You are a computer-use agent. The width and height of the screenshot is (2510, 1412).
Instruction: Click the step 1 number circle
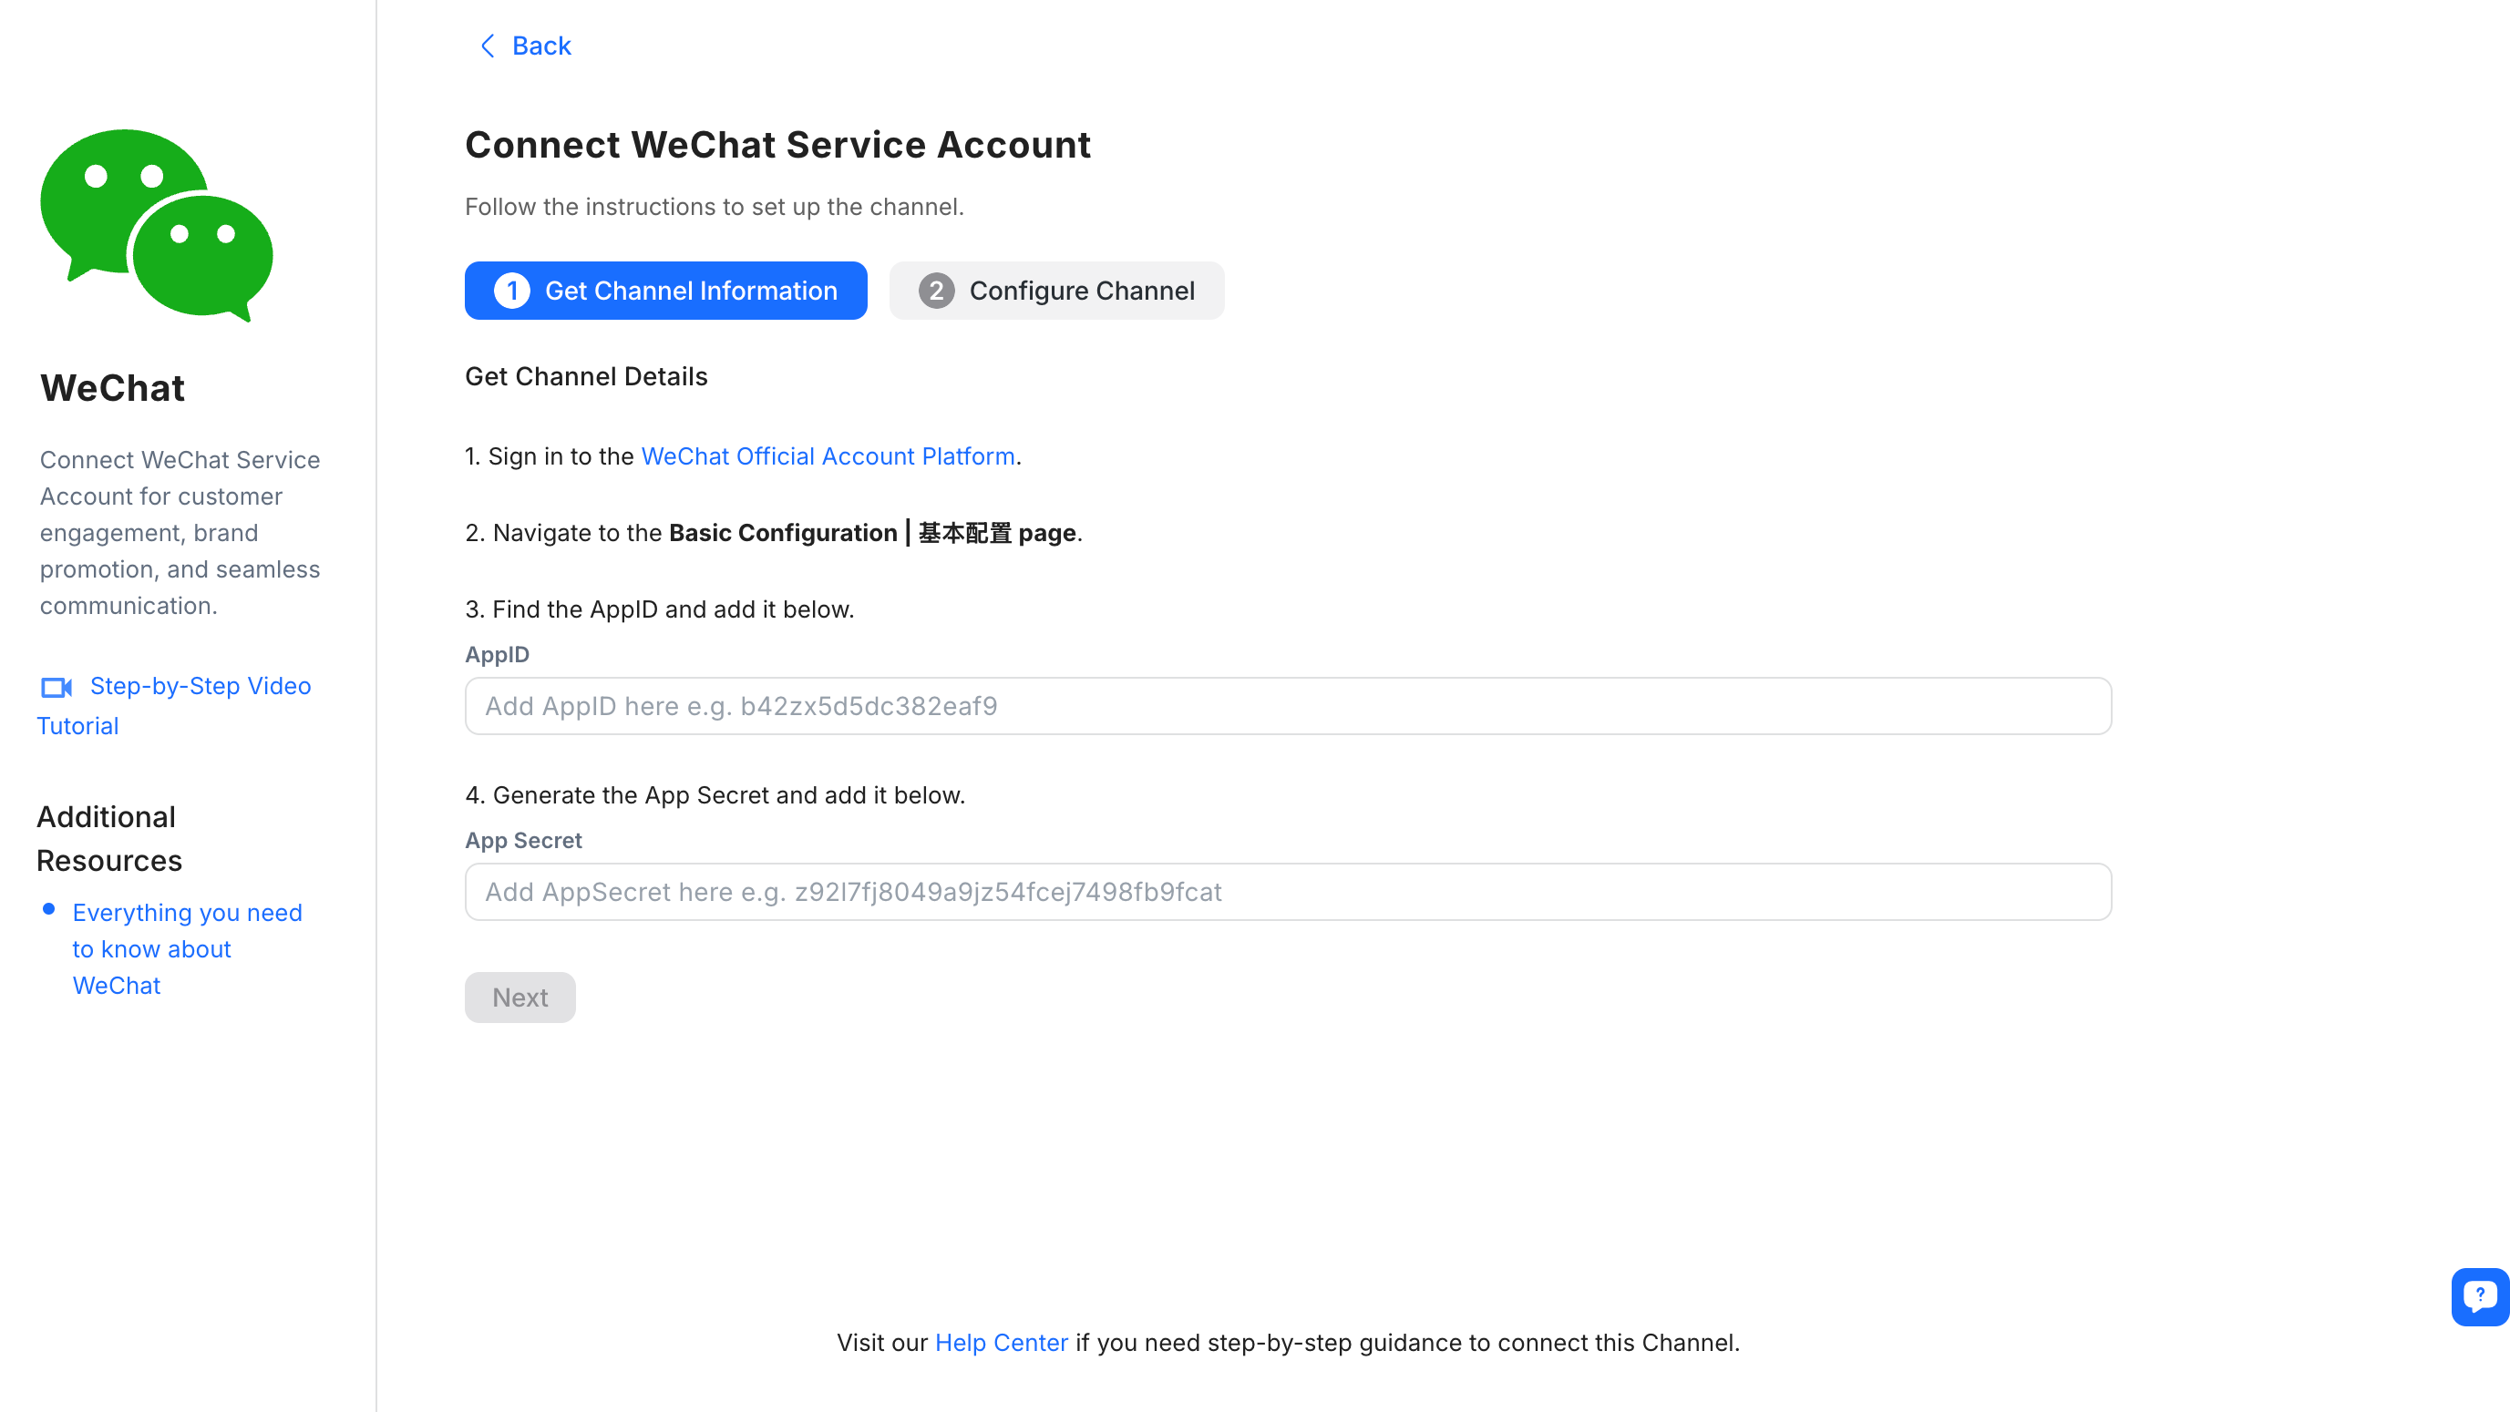[511, 292]
